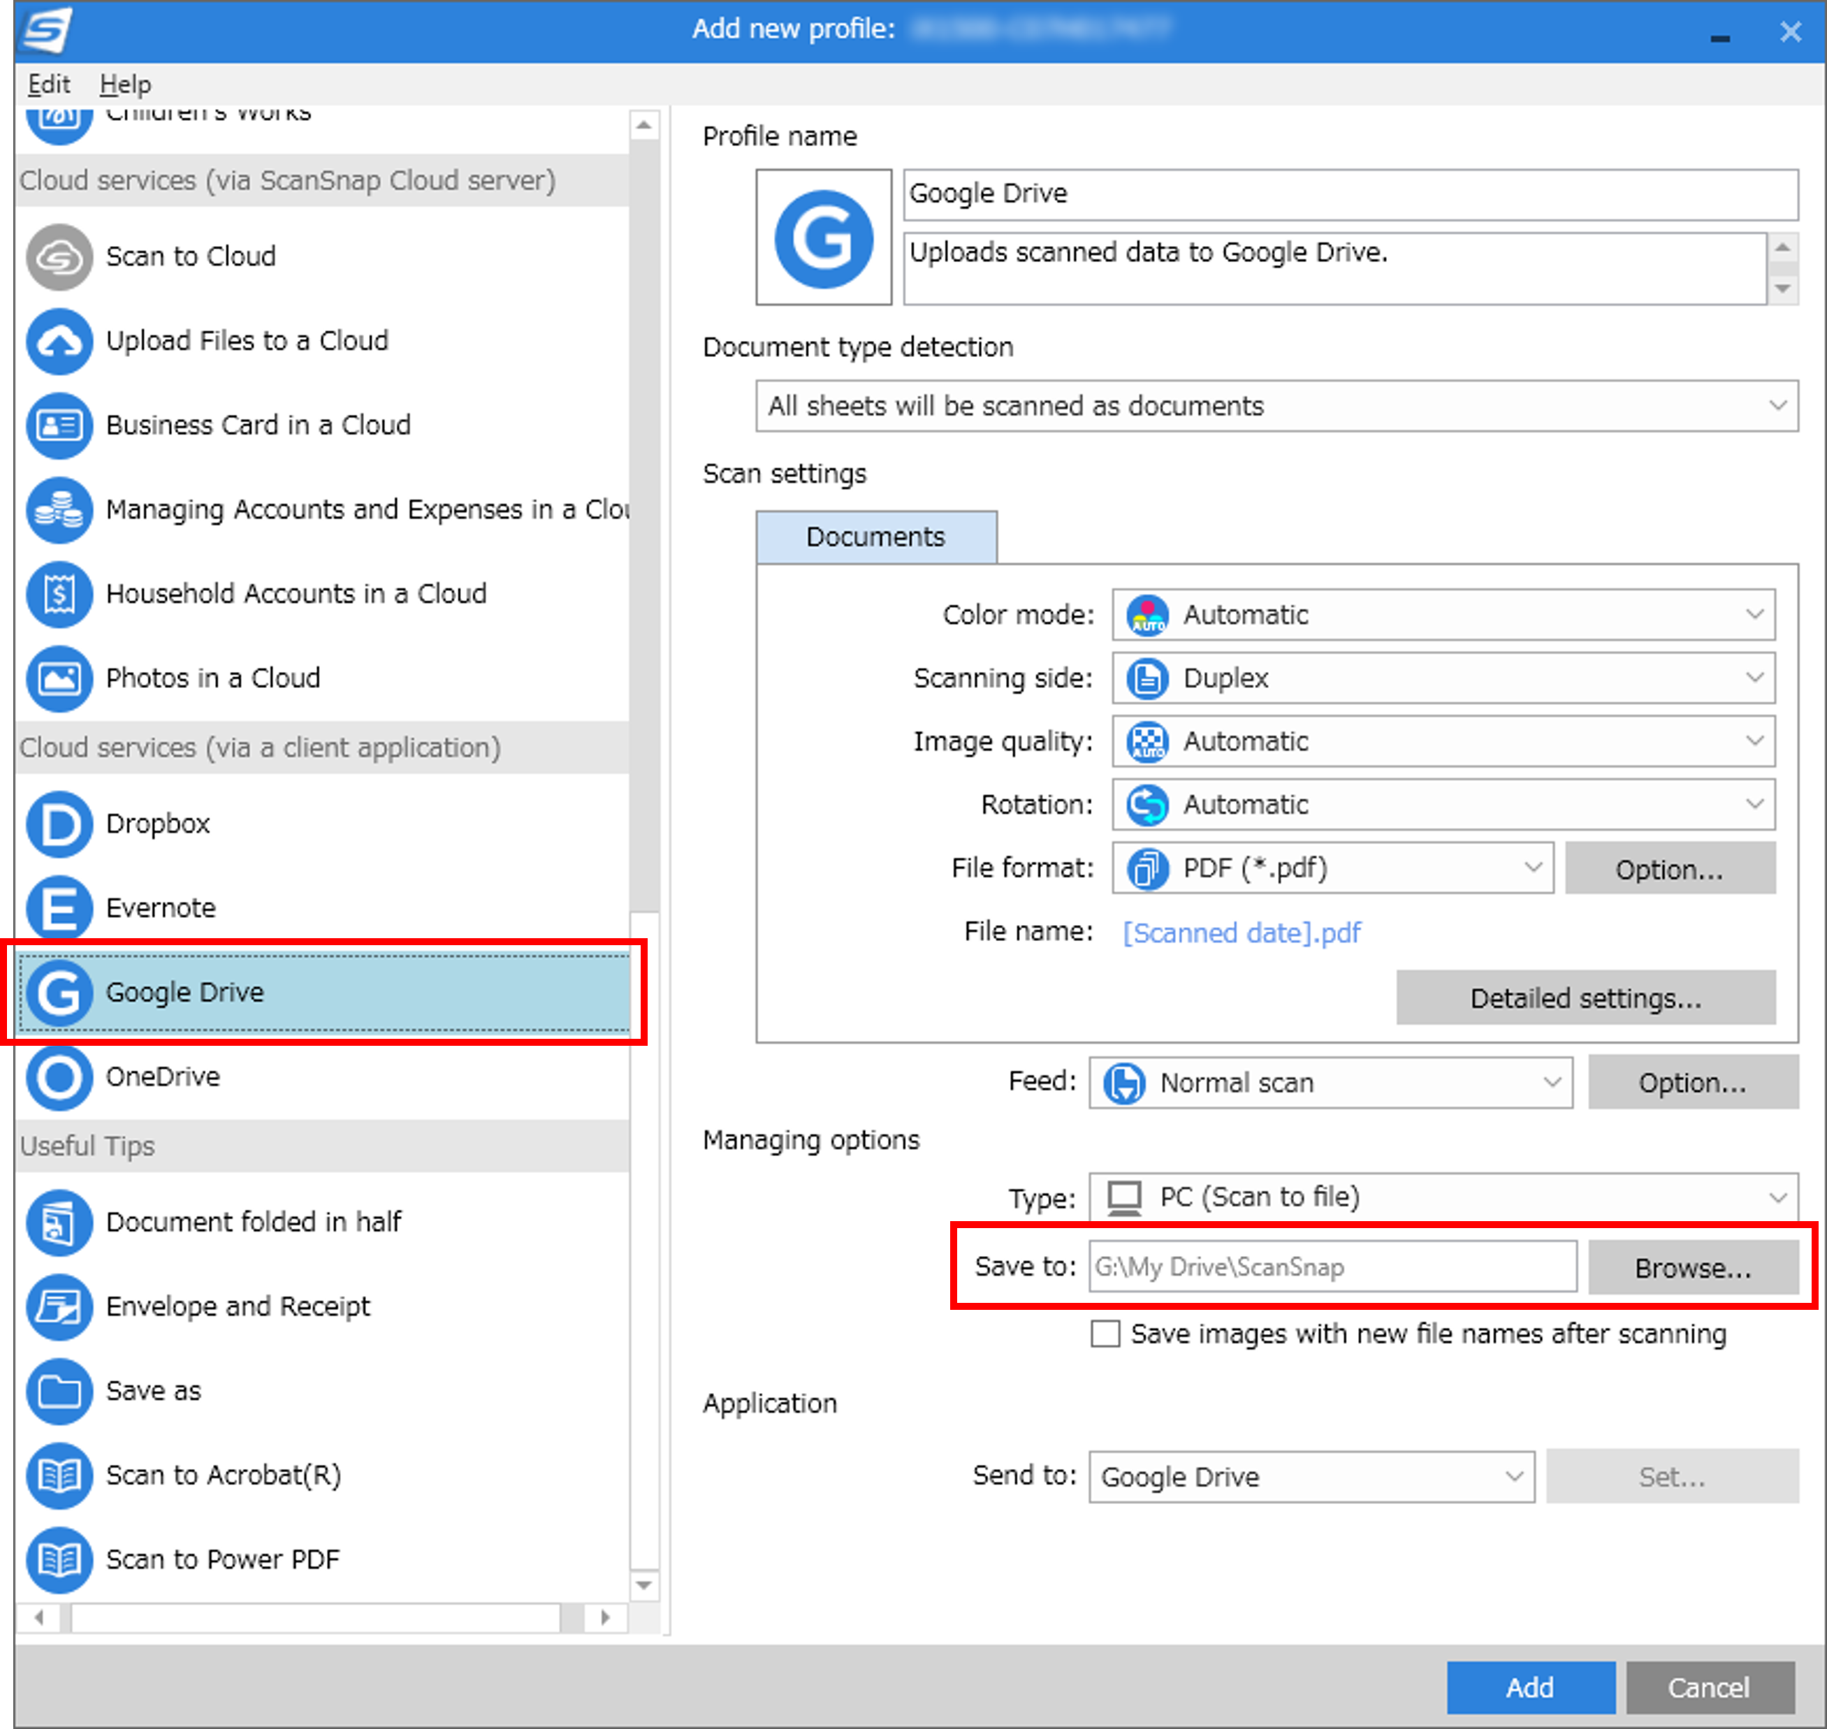Image resolution: width=1827 pixels, height=1729 pixels.
Task: Select Managing Accounts and Expenses coin icon
Action: click(59, 511)
